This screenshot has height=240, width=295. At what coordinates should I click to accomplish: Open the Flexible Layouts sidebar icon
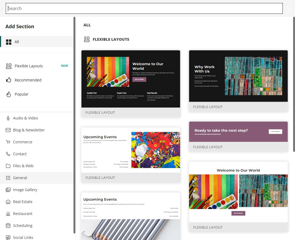(9, 66)
